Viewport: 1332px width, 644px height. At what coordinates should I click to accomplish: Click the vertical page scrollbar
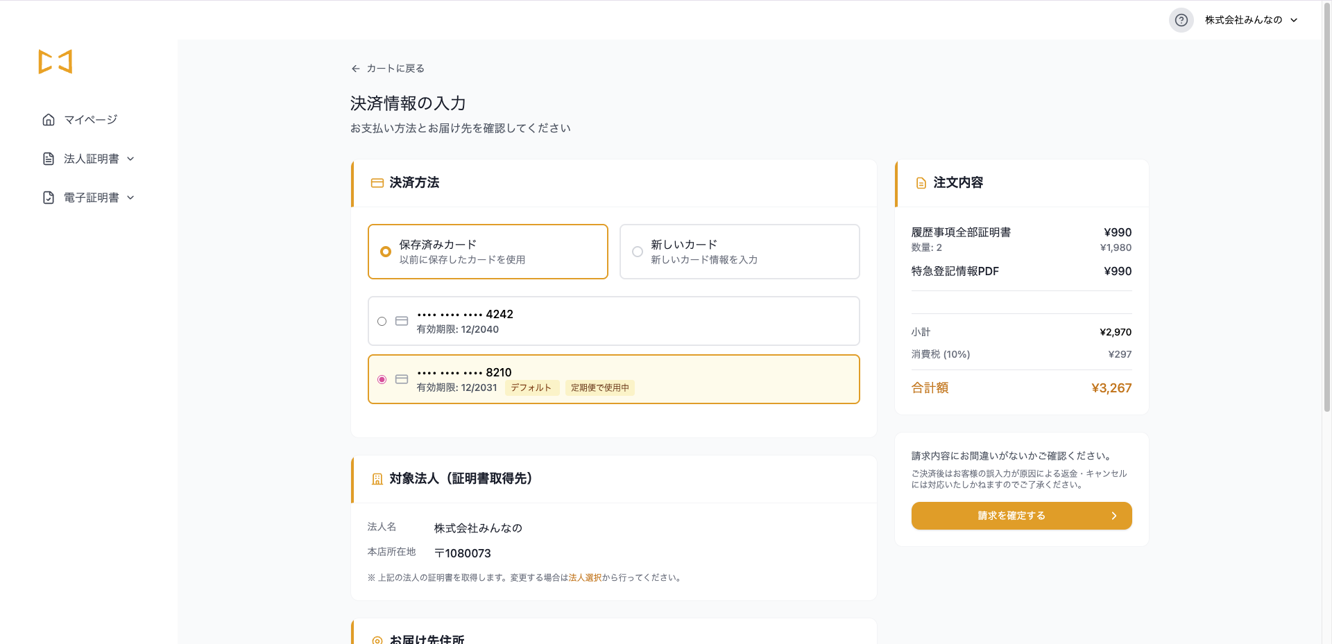tap(1326, 208)
